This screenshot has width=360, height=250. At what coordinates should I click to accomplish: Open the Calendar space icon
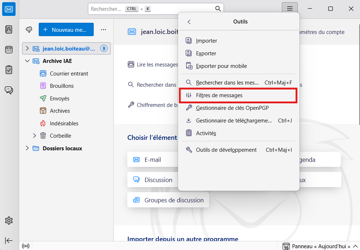(9, 50)
